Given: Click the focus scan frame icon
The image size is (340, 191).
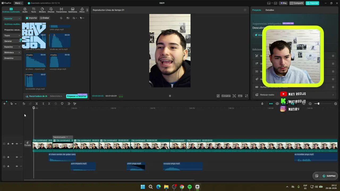Looking at the screenshot, I should pyautogui.click(x=234, y=96).
